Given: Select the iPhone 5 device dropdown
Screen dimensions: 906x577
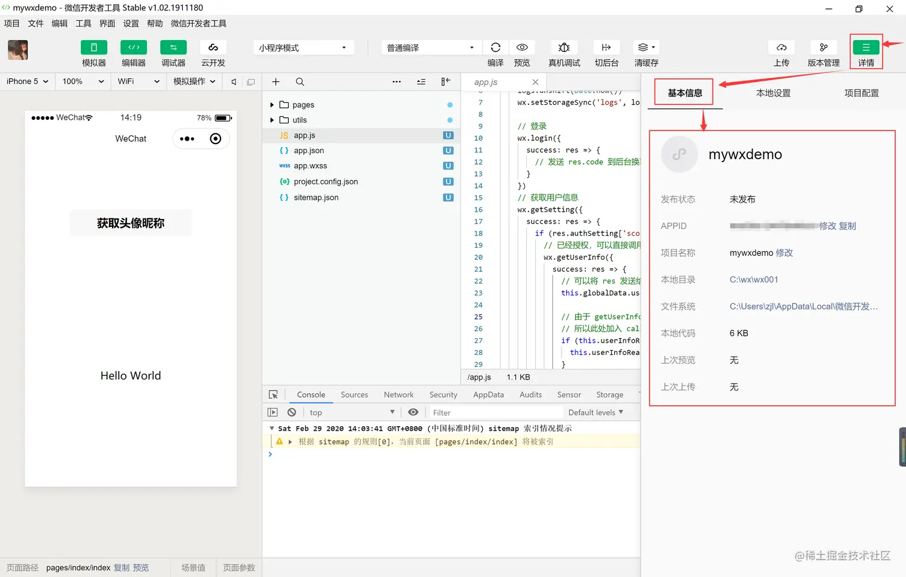Looking at the screenshot, I should [x=28, y=81].
